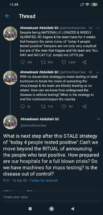Open options chevron on first tweet

(98, 28)
